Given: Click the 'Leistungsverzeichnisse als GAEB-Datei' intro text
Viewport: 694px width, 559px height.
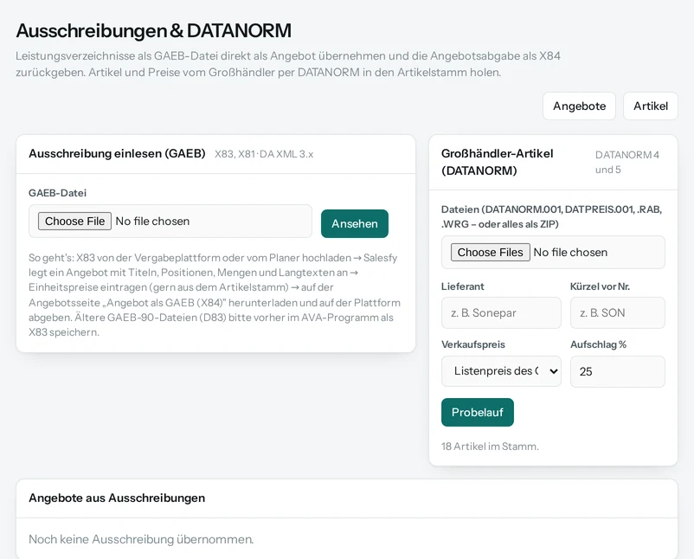Looking at the screenshot, I should [x=288, y=64].
